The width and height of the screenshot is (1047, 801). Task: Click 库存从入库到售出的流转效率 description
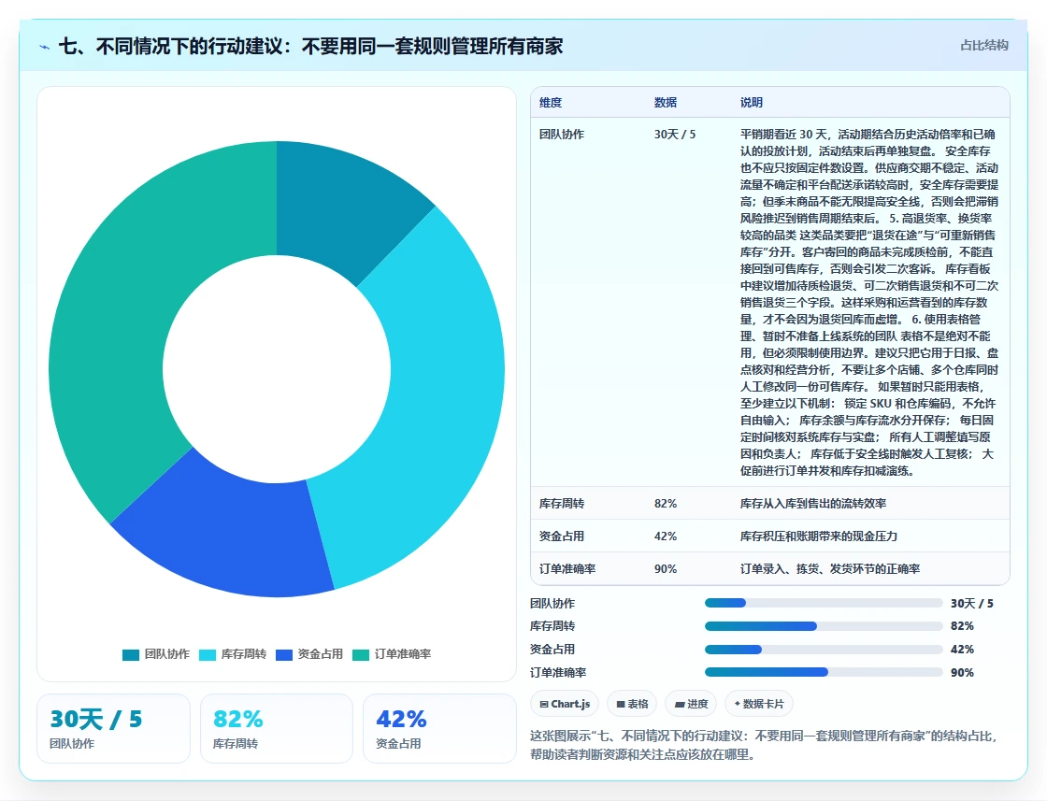pos(813,503)
